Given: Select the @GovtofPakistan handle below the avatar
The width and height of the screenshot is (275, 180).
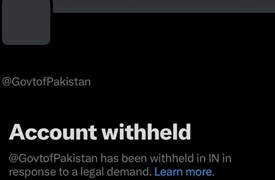Looking at the screenshot, I should pos(46,82).
